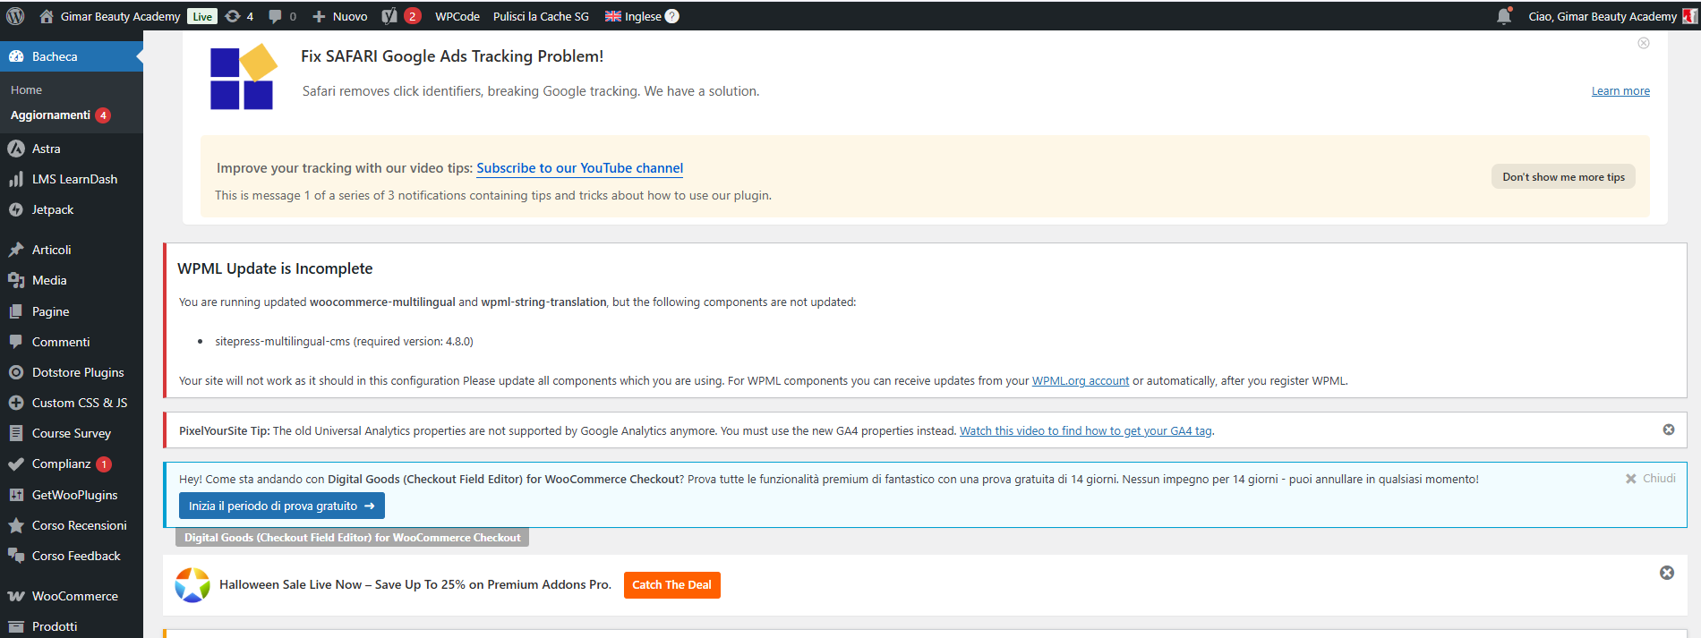Screen dimensions: 1701x638
Task: Go to Aggiornamenti submenu item
Action: (50, 115)
